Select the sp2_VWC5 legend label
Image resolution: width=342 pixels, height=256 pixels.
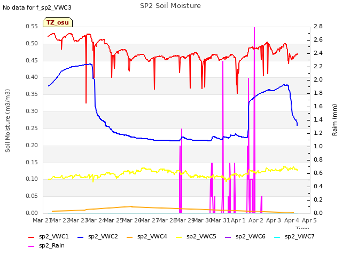tap(201, 237)
